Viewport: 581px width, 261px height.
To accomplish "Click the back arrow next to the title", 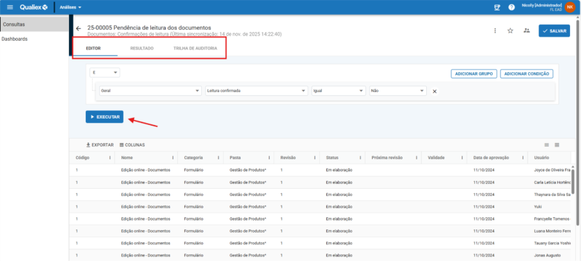I will click(79, 29).
